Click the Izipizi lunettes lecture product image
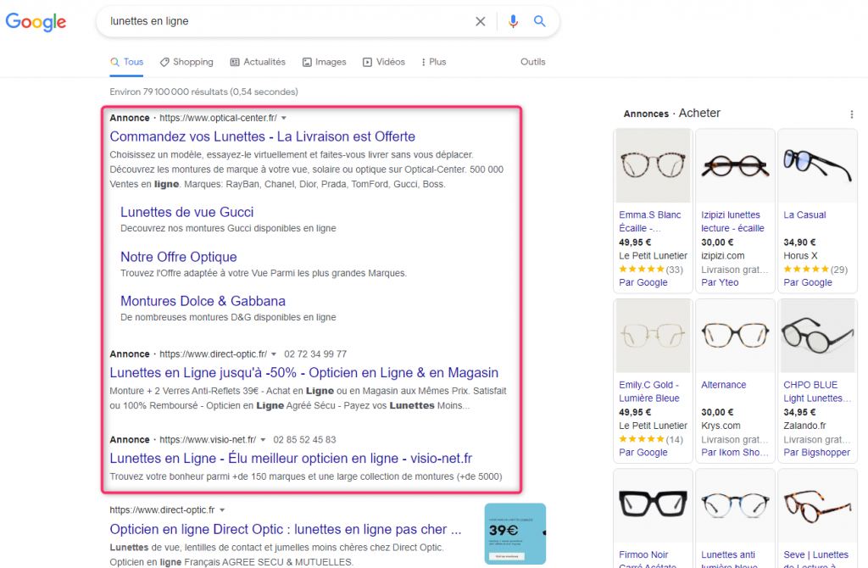This screenshot has width=868, height=568. click(x=735, y=166)
